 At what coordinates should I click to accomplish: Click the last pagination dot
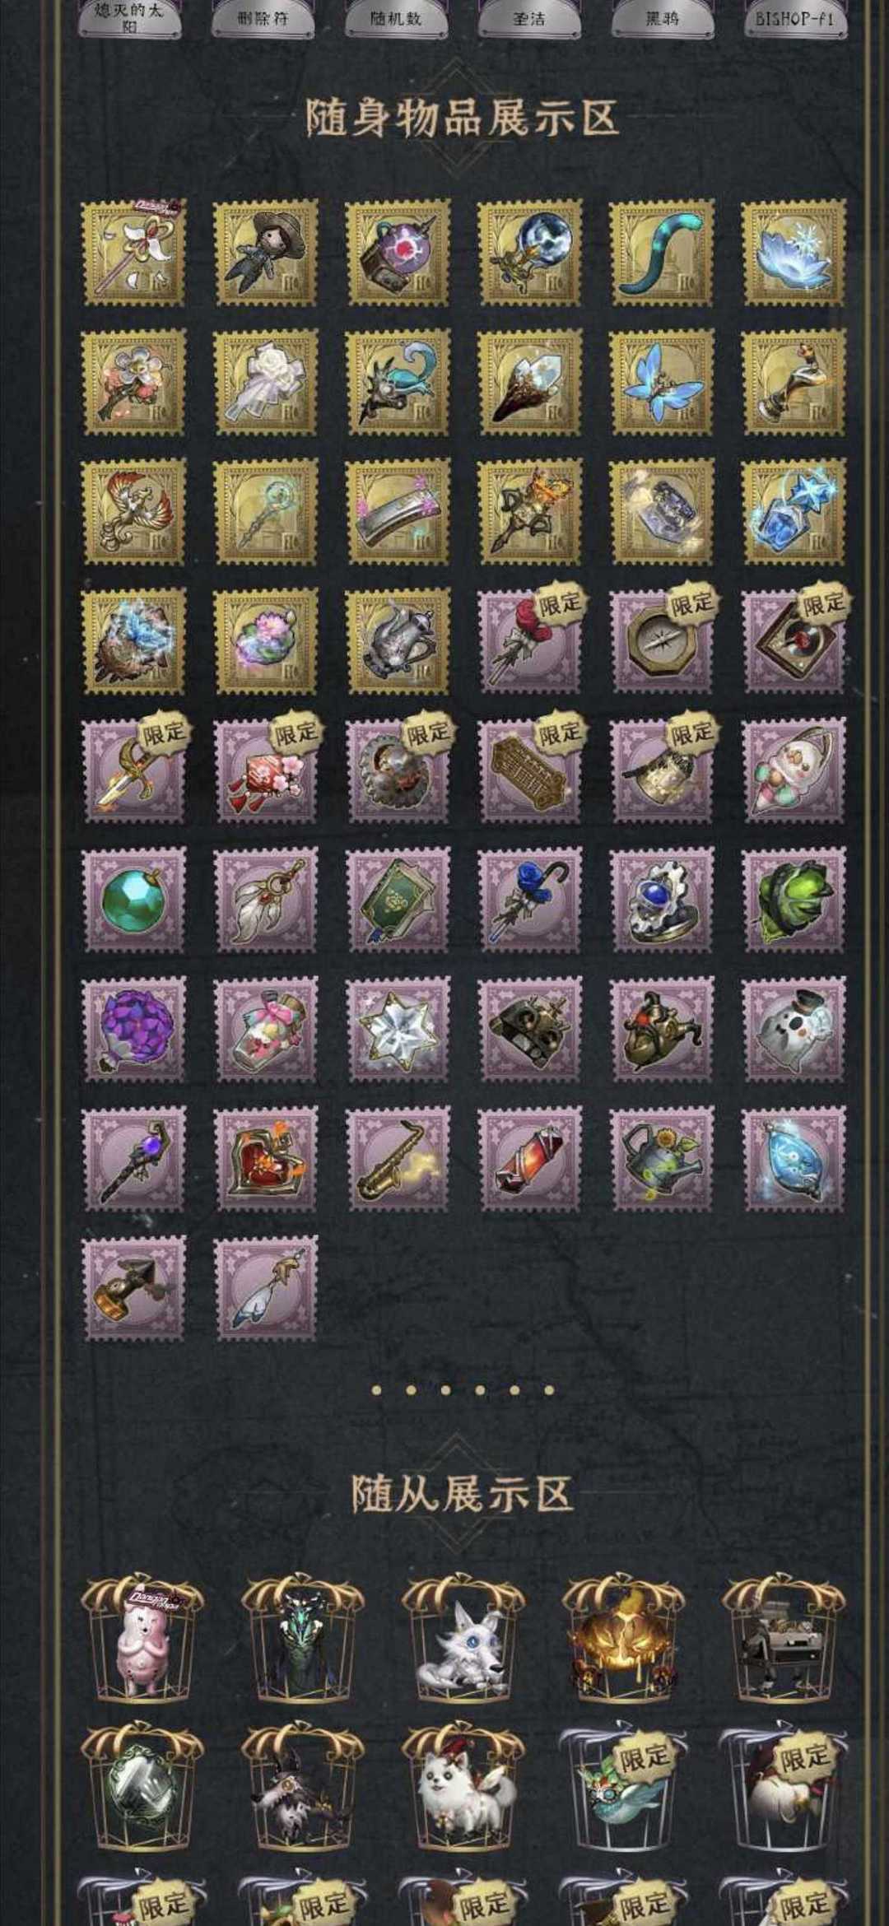(x=549, y=1390)
